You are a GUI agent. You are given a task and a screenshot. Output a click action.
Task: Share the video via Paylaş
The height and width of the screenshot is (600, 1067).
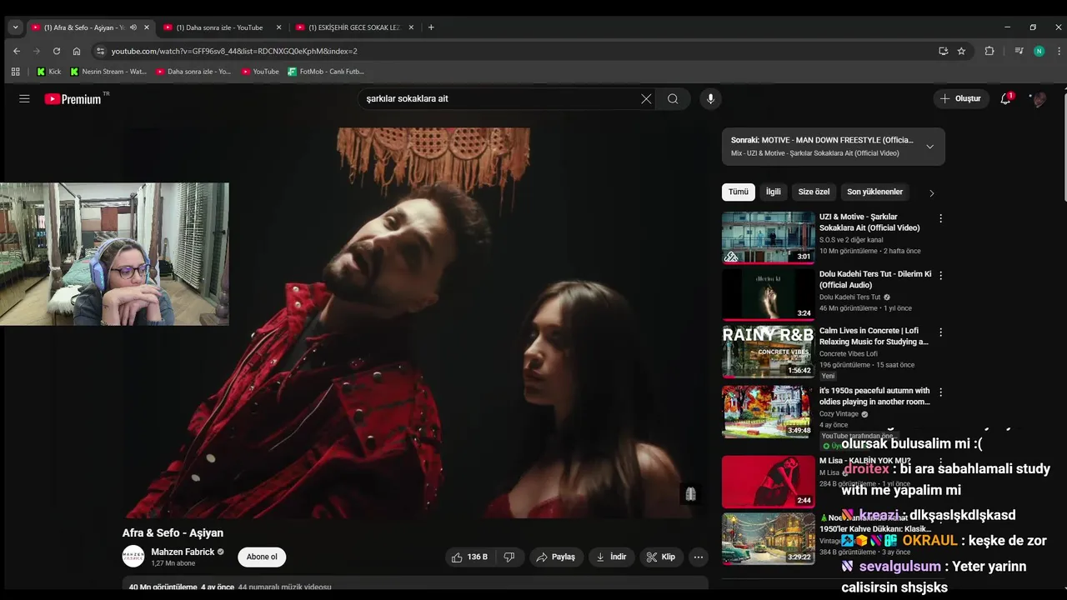pyautogui.click(x=555, y=557)
